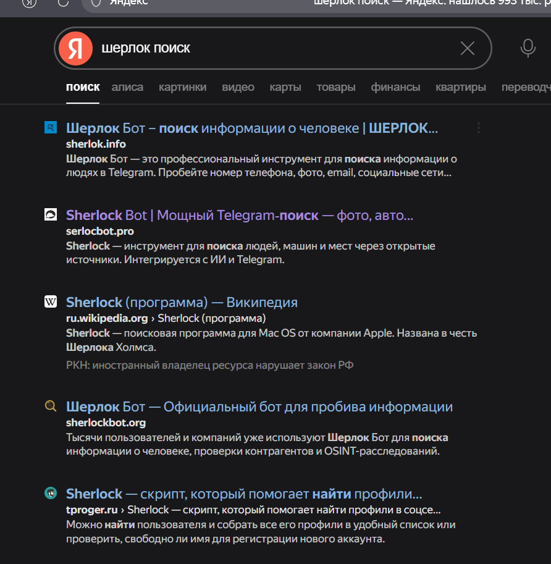Switch to the "алиса" tab
This screenshot has width=551, height=564.
(x=127, y=87)
